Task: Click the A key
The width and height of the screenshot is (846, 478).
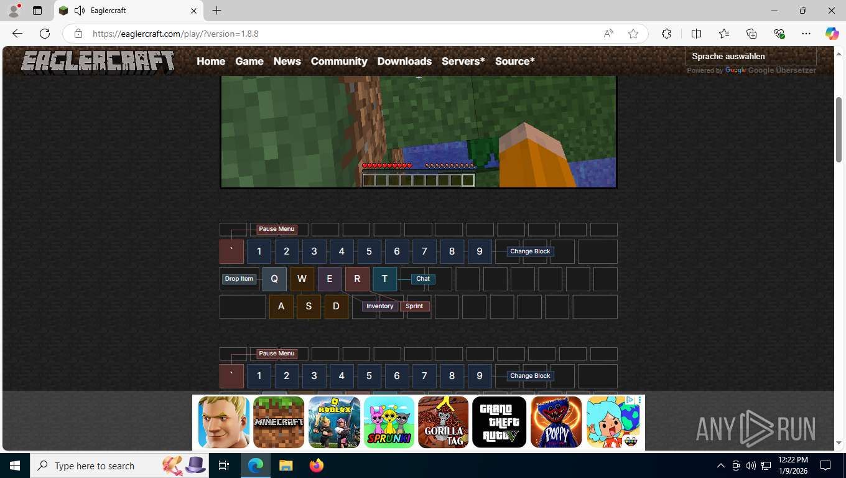Action: pyautogui.click(x=281, y=306)
